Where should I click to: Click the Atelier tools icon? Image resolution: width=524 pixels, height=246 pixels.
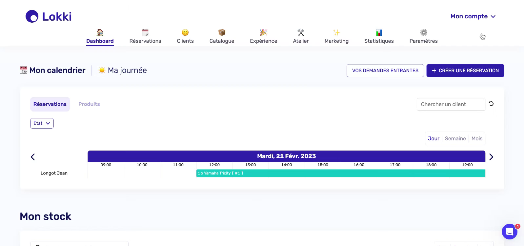(301, 32)
